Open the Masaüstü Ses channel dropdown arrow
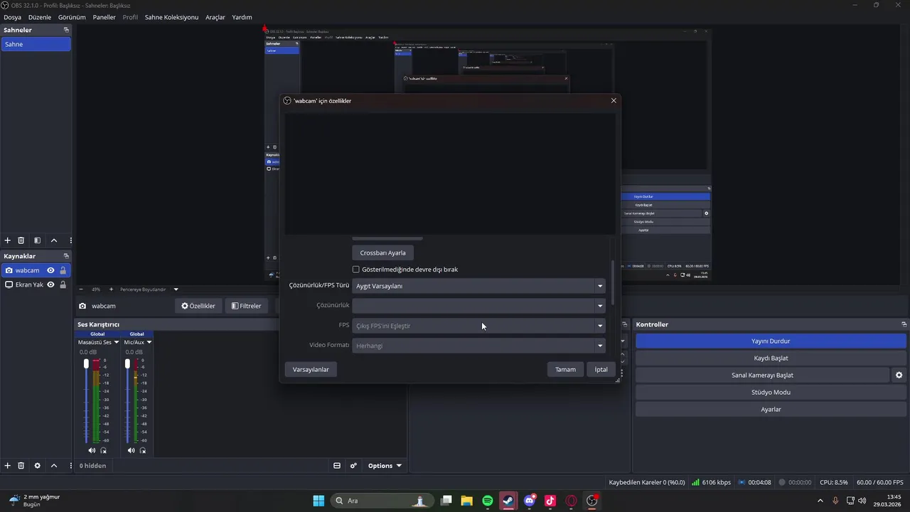This screenshot has height=512, width=910. (x=117, y=342)
